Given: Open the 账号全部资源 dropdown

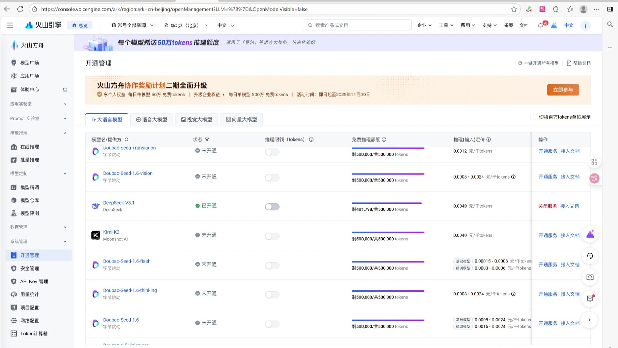Looking at the screenshot, I should pyautogui.click(x=132, y=25).
